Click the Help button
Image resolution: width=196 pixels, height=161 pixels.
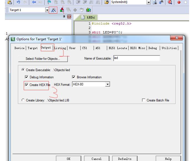[x=168, y=159]
